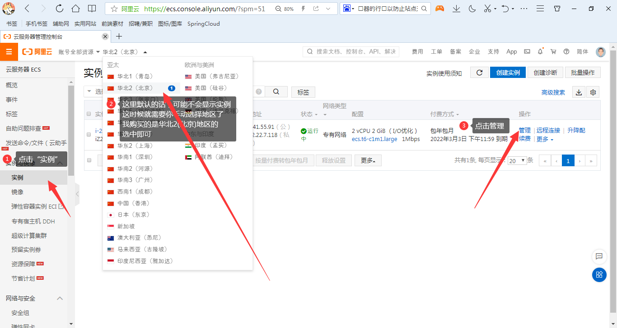Open the 批量操作 button

pos(583,73)
